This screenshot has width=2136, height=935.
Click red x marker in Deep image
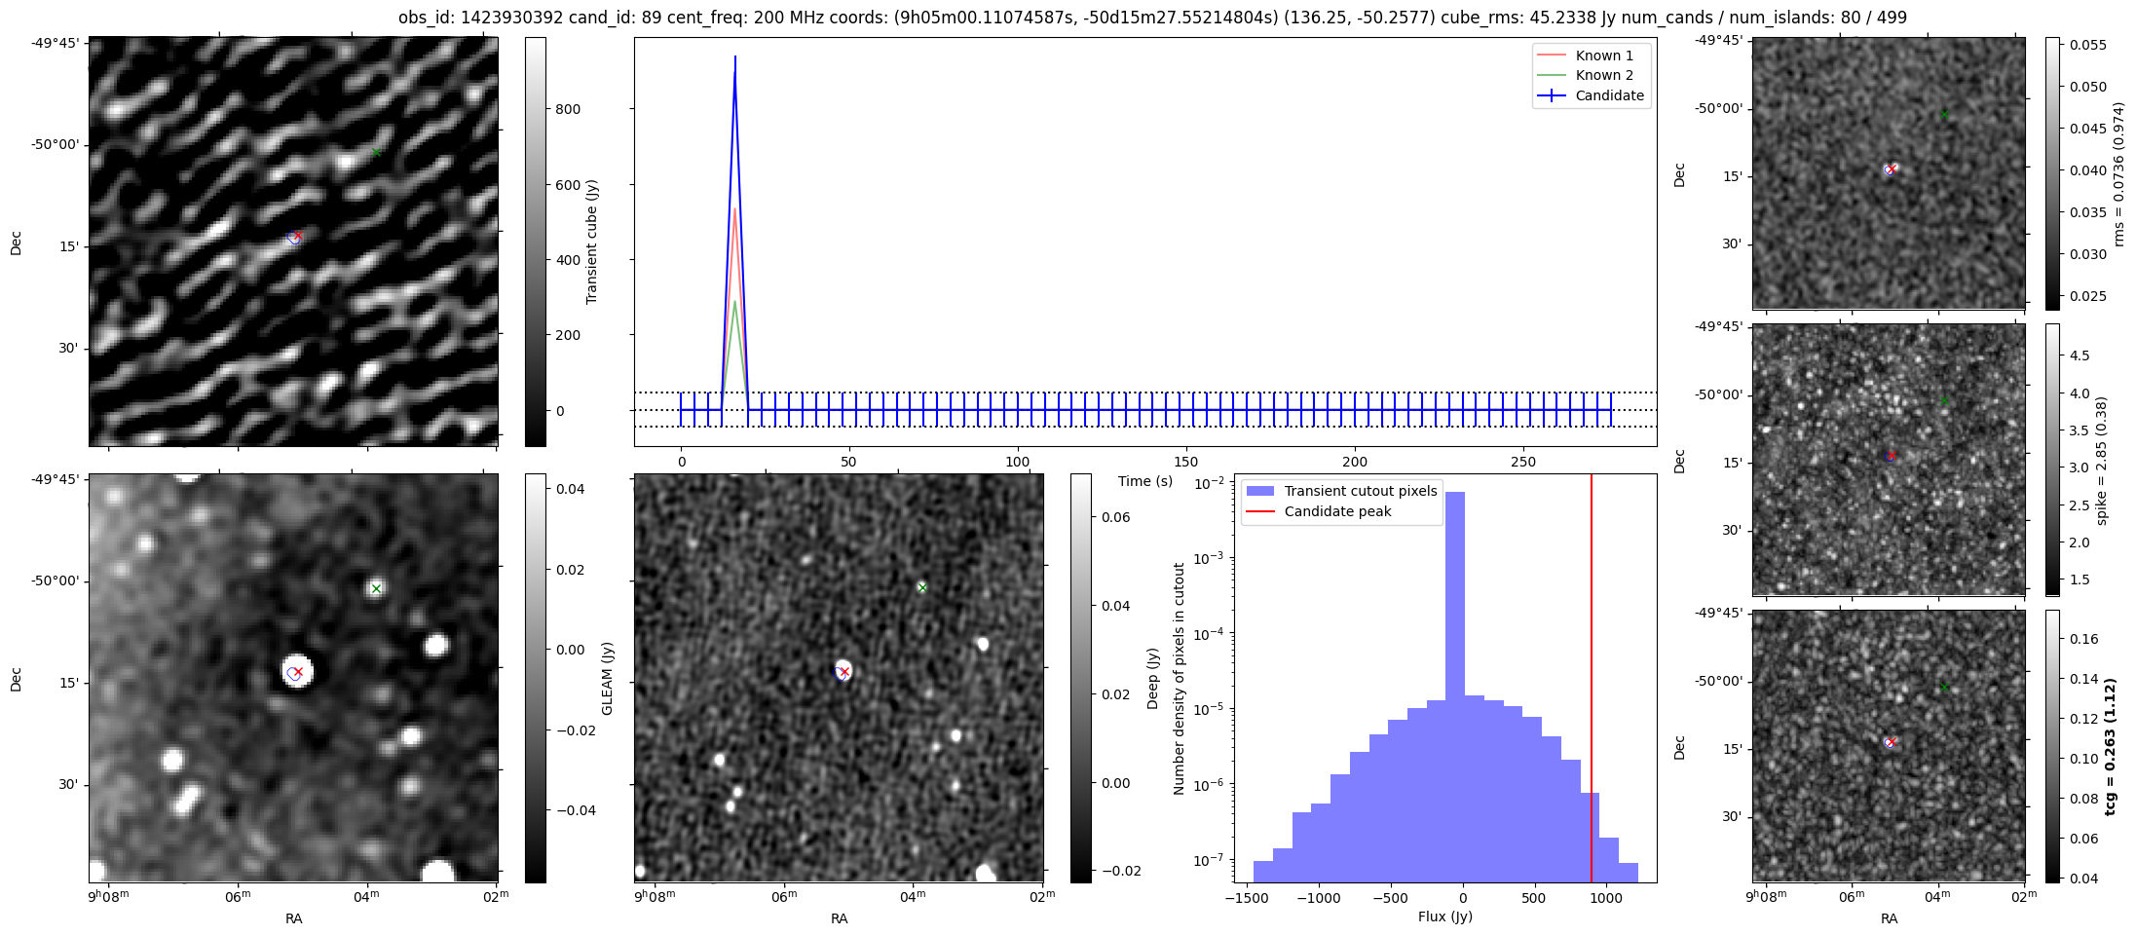[x=844, y=672]
